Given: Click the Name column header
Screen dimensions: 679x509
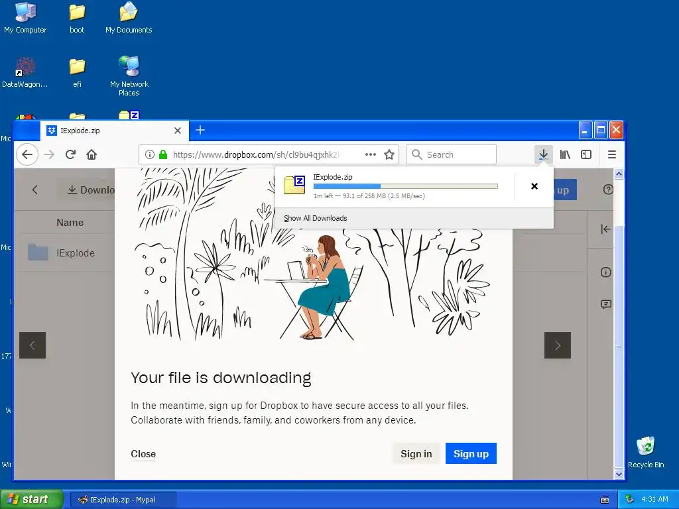Looking at the screenshot, I should tap(70, 223).
